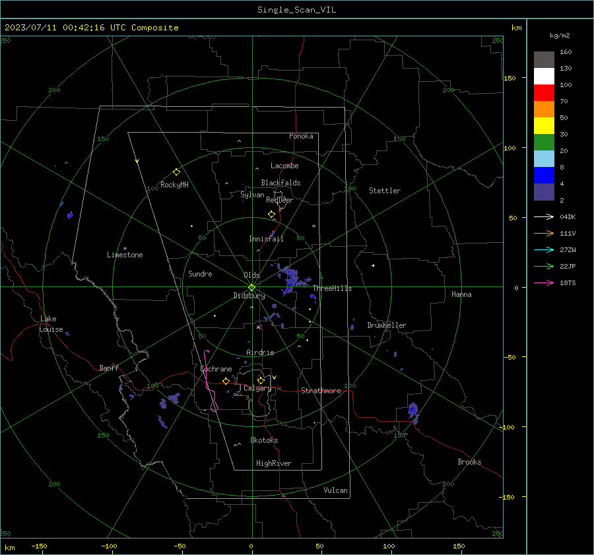Screen dimensions: 594x555
Task: Click the HighRiver city label
Action: (x=273, y=463)
